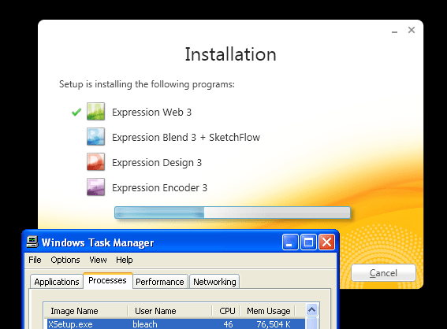
Task: Click the Expression Blend 3 icon
Action: pyautogui.click(x=96, y=137)
